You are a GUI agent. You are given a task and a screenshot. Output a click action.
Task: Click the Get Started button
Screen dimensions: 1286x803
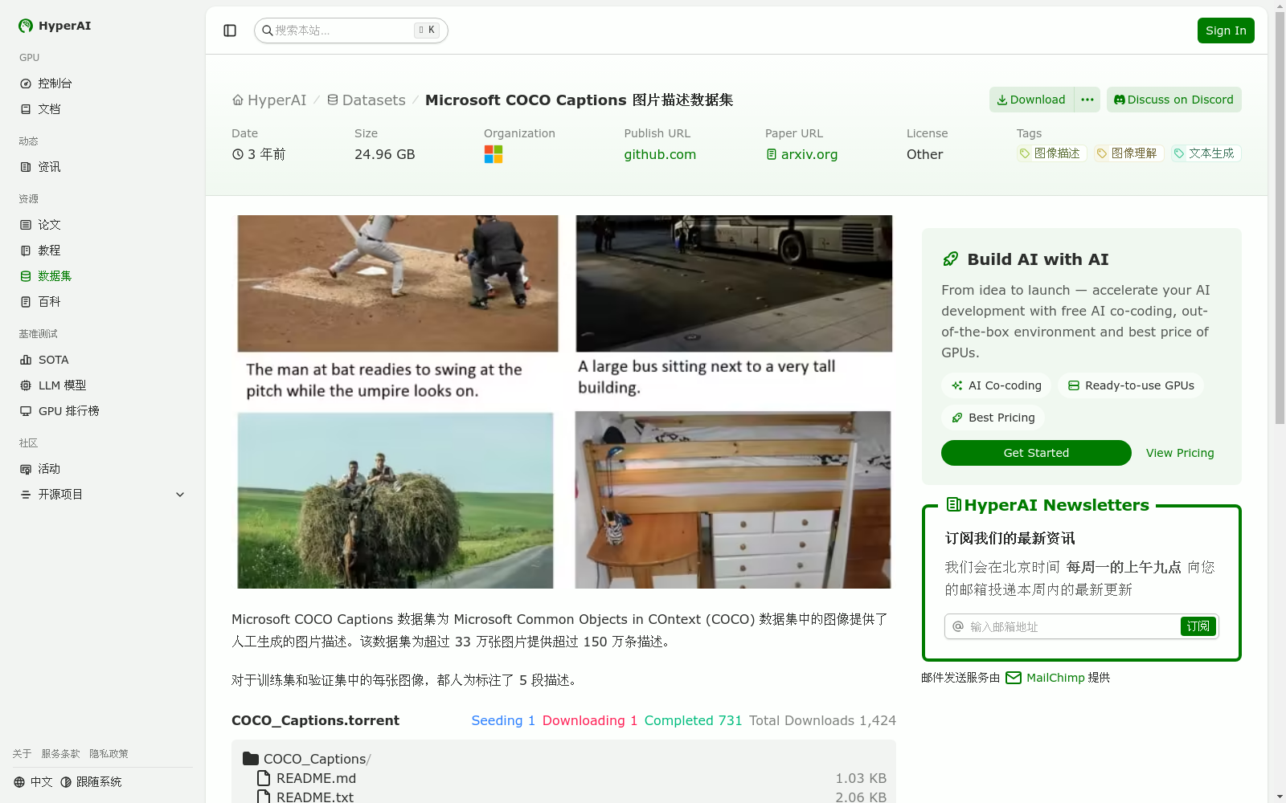click(x=1036, y=453)
